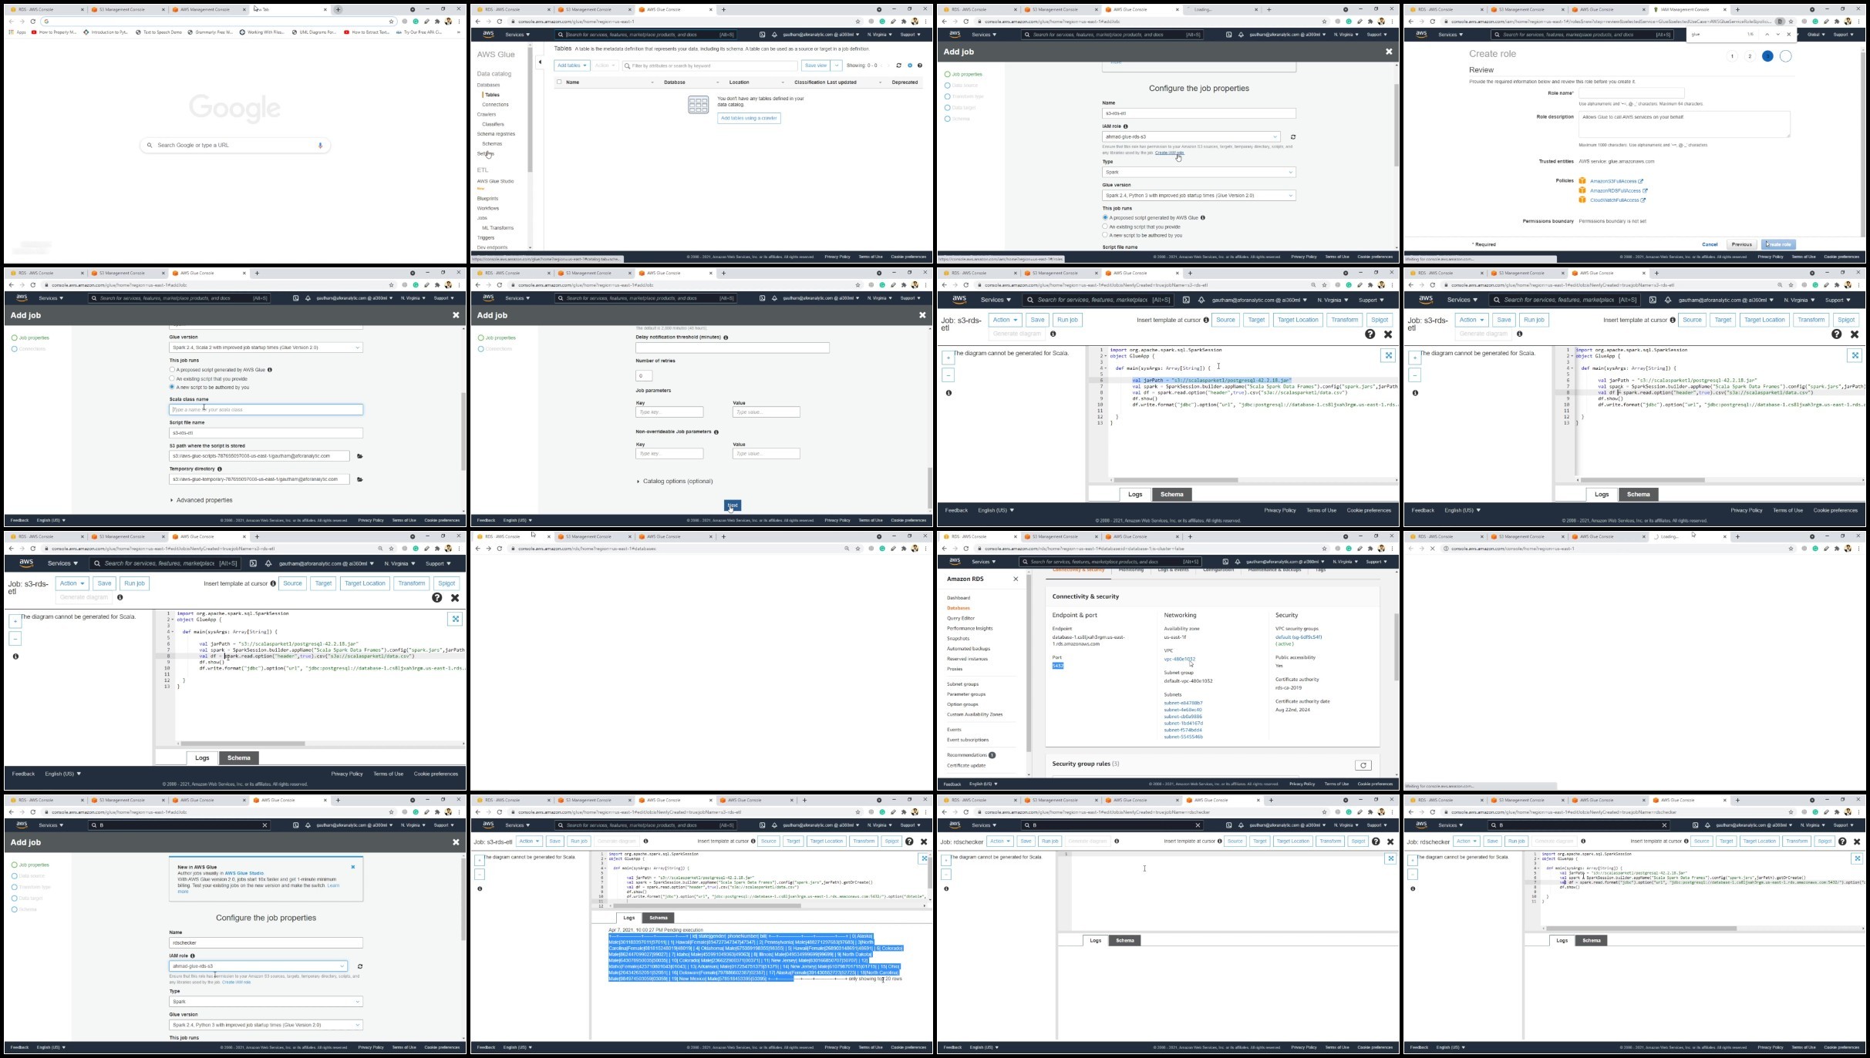Click help icon in highlighted jarPath job window
This screenshot has width=1870, height=1058.
1370,334
